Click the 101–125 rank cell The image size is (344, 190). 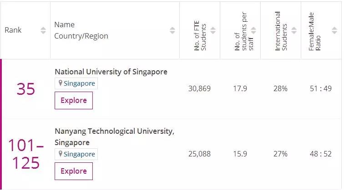pyautogui.click(x=26, y=154)
